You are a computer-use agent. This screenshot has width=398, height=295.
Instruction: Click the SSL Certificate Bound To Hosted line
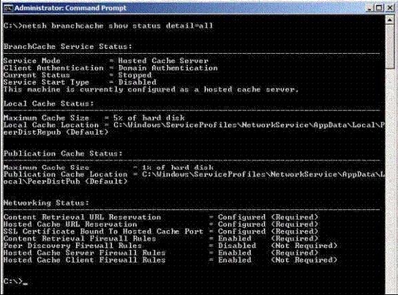161,231
